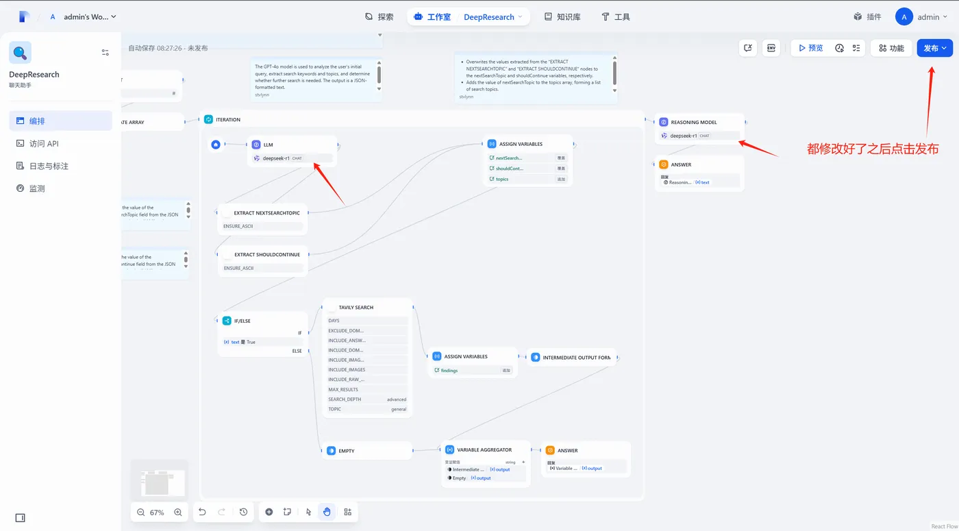
Task: Open the 工作室 (Studio) tab
Action: point(432,16)
